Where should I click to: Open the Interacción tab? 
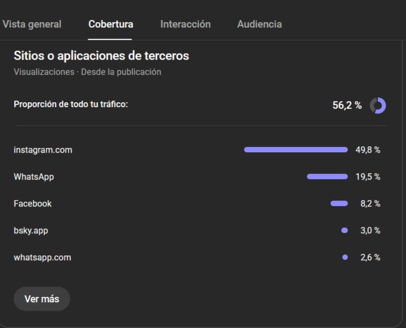(x=185, y=24)
